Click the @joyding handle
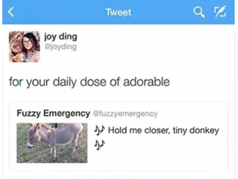 point(60,47)
